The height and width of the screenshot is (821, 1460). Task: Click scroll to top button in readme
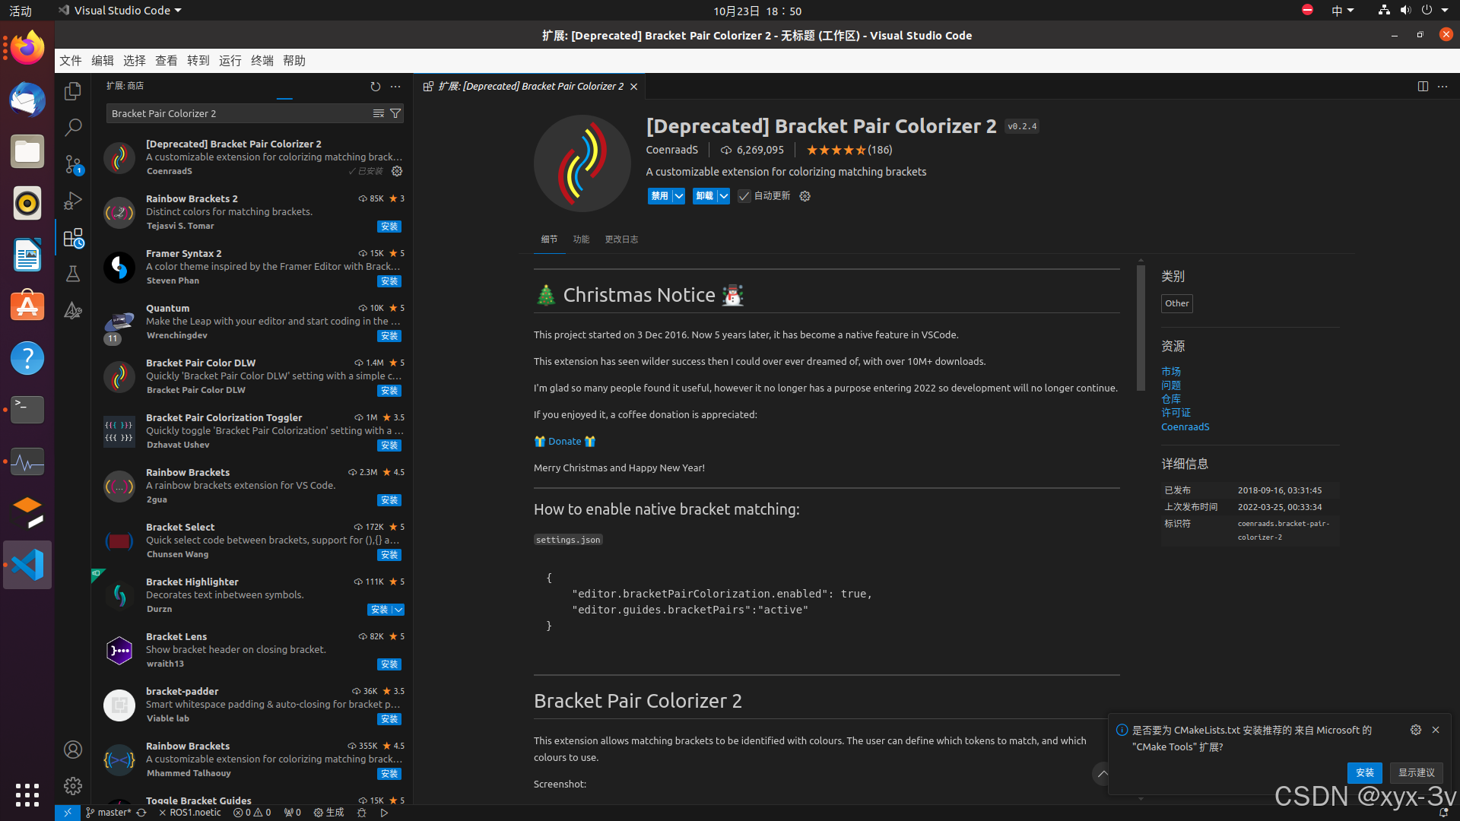click(x=1103, y=774)
